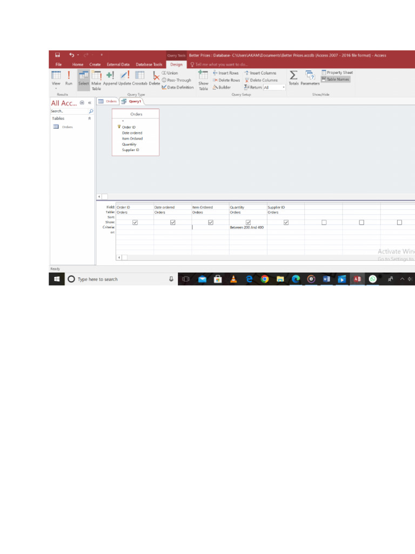415x554 pixels.
Task: Select the Query1 document tab
Action: (x=132, y=101)
